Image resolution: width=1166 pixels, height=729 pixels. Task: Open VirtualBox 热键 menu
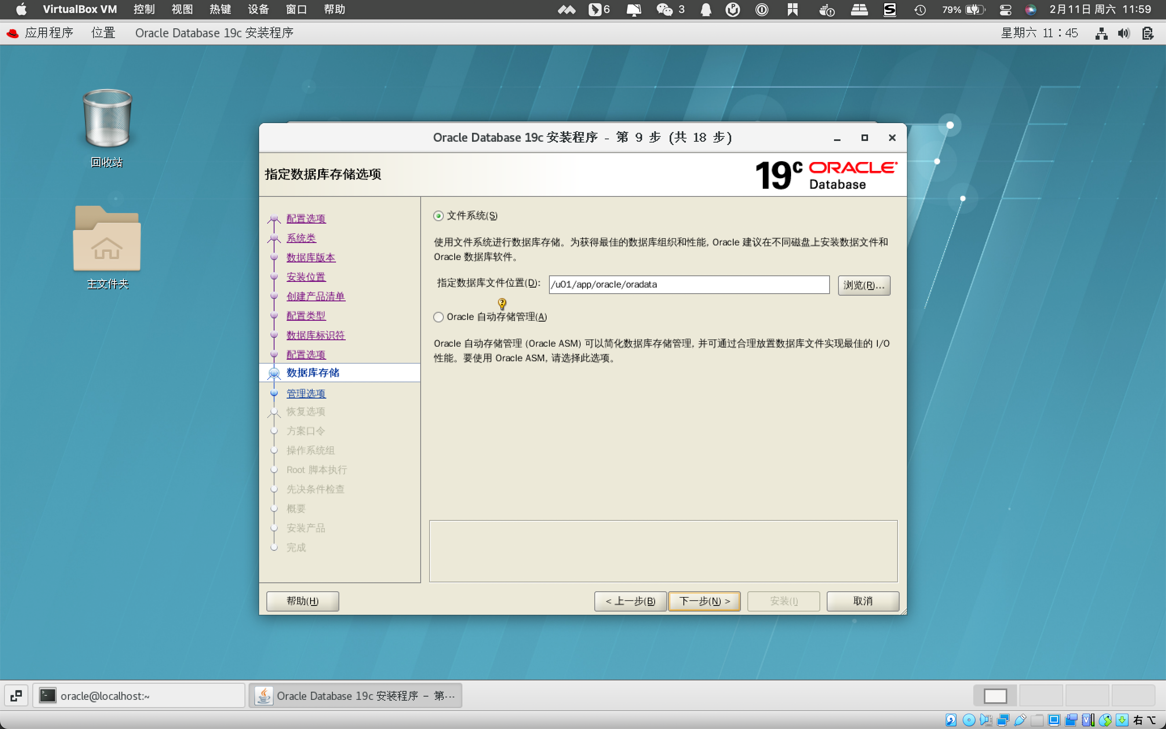220,9
